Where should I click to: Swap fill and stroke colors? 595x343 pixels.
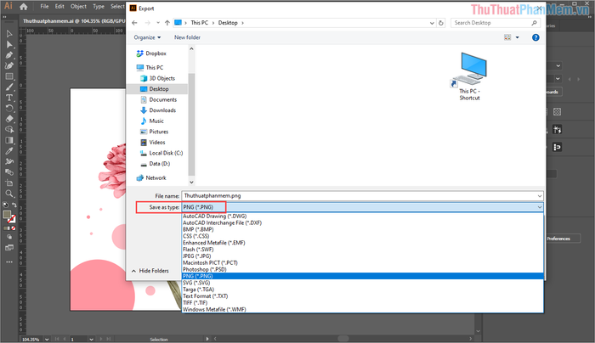click(x=14, y=205)
